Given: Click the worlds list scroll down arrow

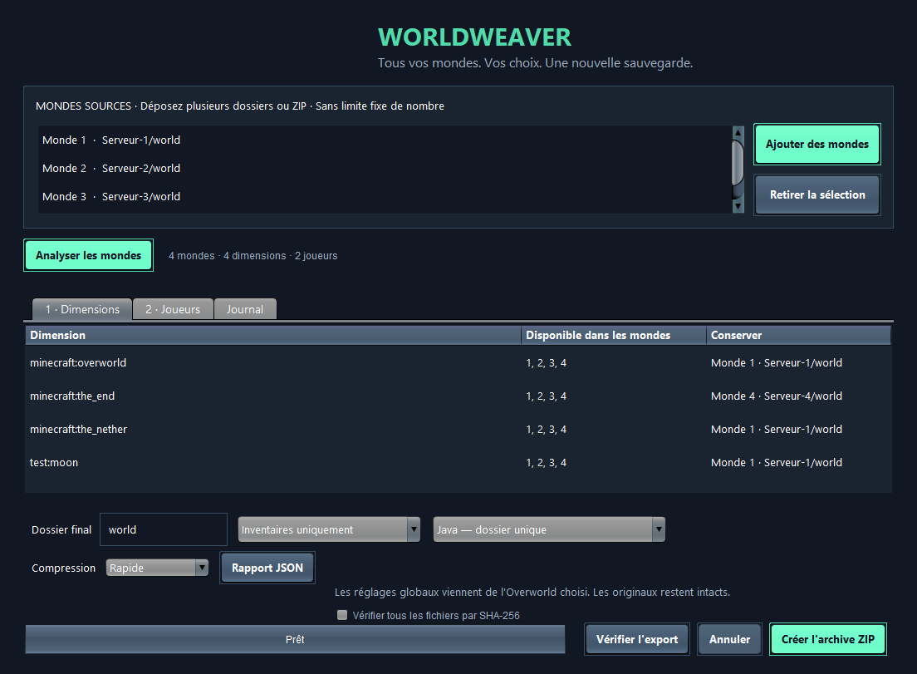Looking at the screenshot, I should click(738, 206).
